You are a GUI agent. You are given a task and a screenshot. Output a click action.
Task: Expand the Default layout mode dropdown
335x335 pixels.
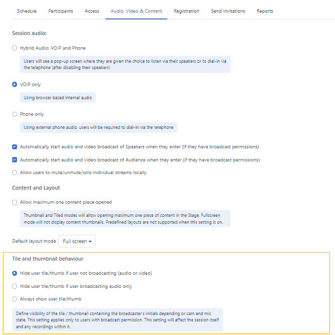point(77,241)
